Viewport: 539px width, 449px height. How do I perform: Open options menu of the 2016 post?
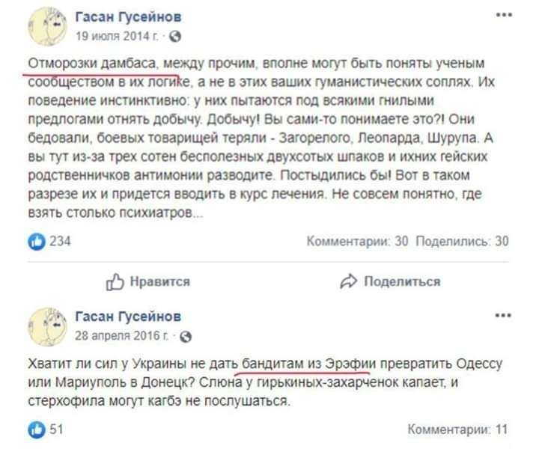point(503,316)
